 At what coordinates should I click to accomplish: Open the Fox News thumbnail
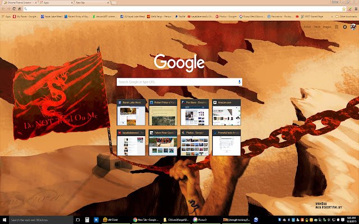pos(195,112)
